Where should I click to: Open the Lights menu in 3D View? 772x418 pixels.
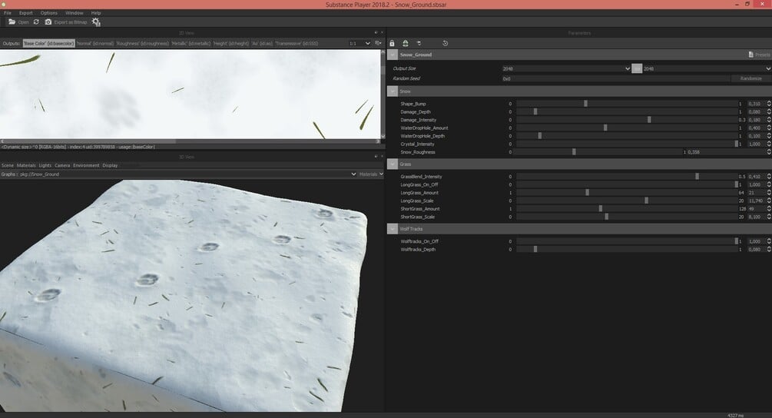click(45, 165)
